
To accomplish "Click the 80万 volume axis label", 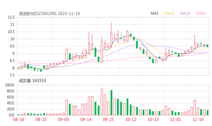I will [11, 91].
